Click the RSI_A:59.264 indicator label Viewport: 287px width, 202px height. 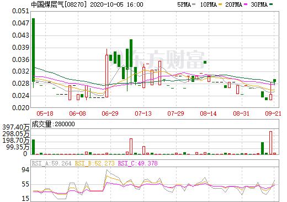pos(51,163)
